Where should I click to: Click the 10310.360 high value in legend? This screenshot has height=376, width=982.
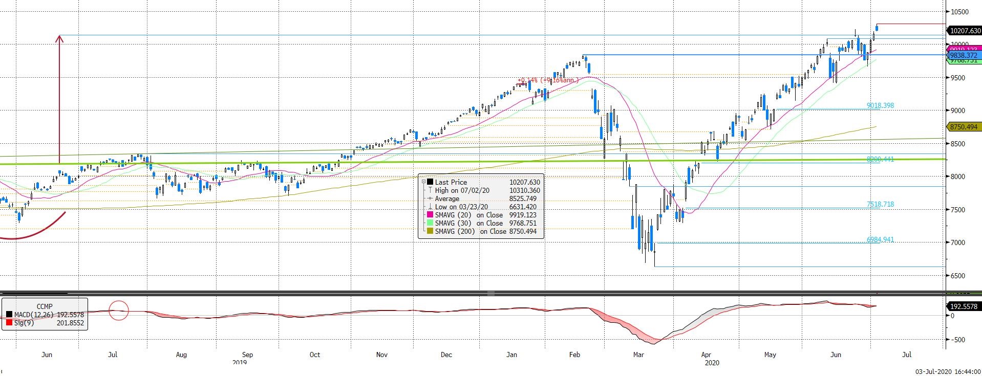coord(524,190)
